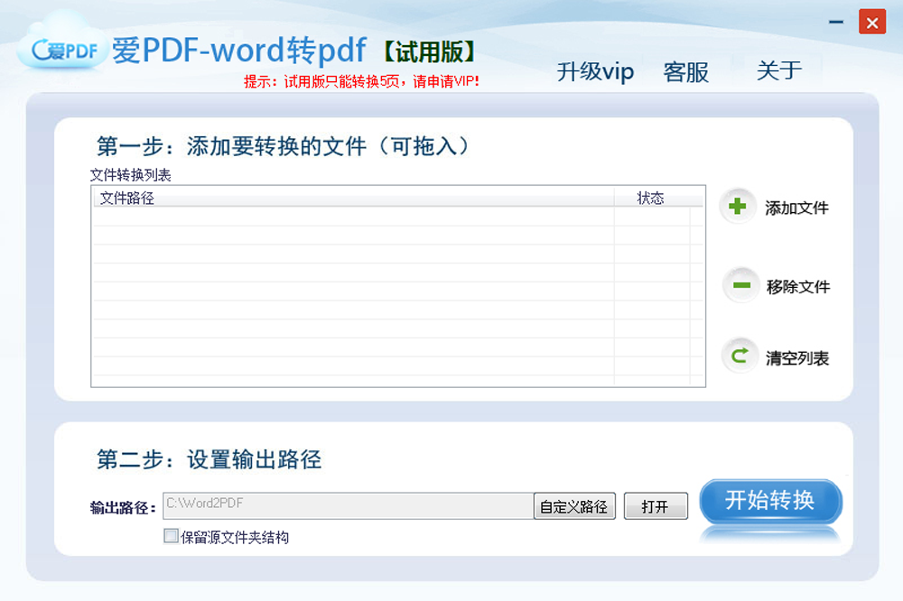Click the green minus remove file icon
Image resolution: width=903 pixels, height=601 pixels.
[x=741, y=285]
